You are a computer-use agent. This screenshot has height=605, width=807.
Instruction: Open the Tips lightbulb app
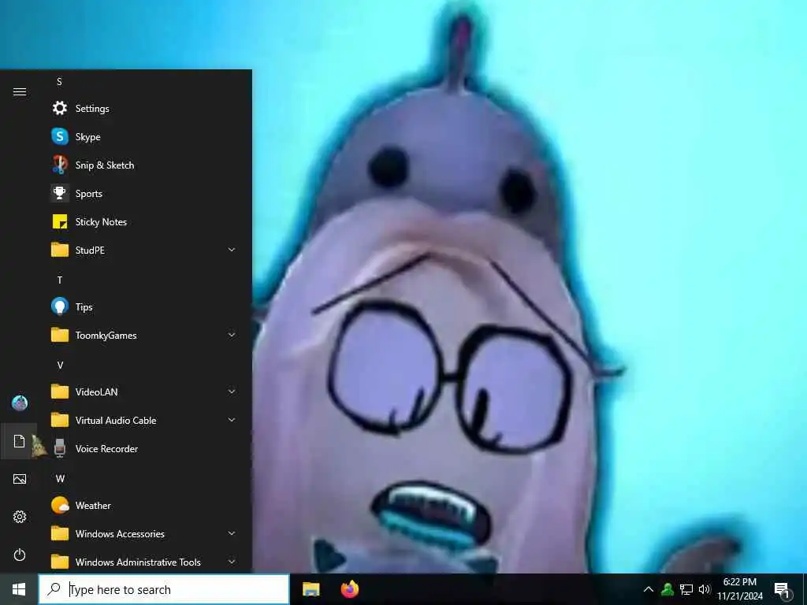[x=60, y=306]
